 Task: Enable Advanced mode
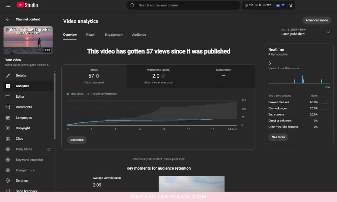tap(316, 20)
